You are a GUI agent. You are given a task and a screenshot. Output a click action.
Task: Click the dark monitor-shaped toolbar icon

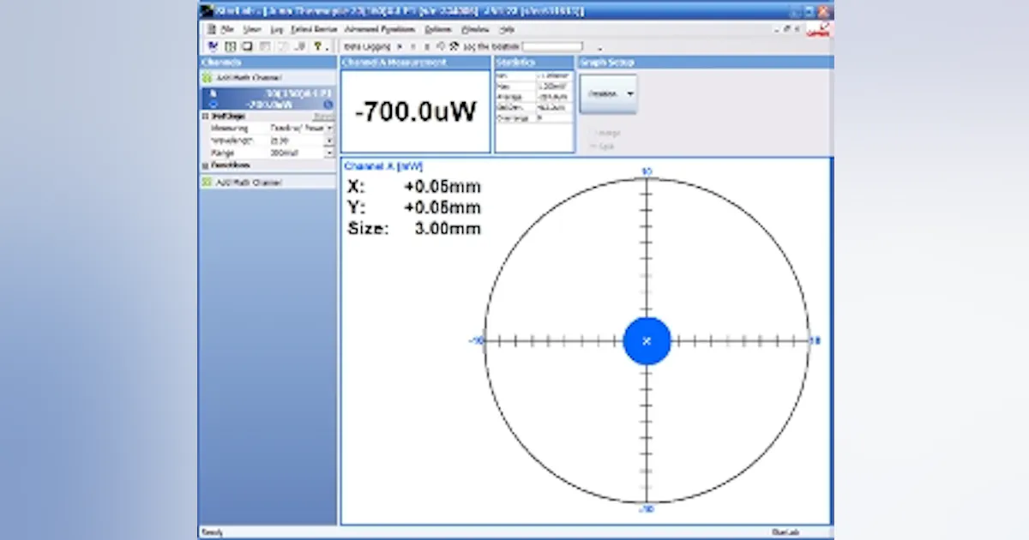pyautogui.click(x=246, y=46)
